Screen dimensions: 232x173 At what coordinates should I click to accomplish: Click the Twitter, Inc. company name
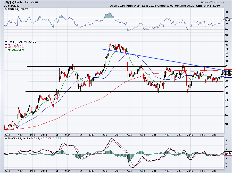click(22, 3)
